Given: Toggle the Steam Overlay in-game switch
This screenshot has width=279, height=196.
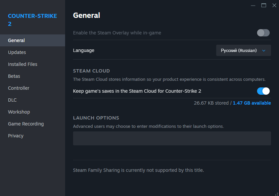Looking at the screenshot, I should point(263,33).
